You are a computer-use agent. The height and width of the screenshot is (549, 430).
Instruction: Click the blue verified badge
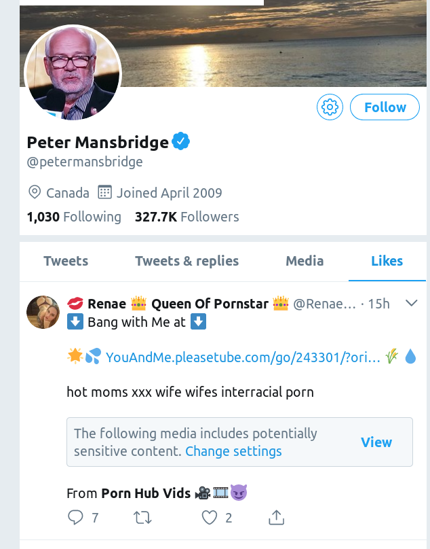coord(180,142)
